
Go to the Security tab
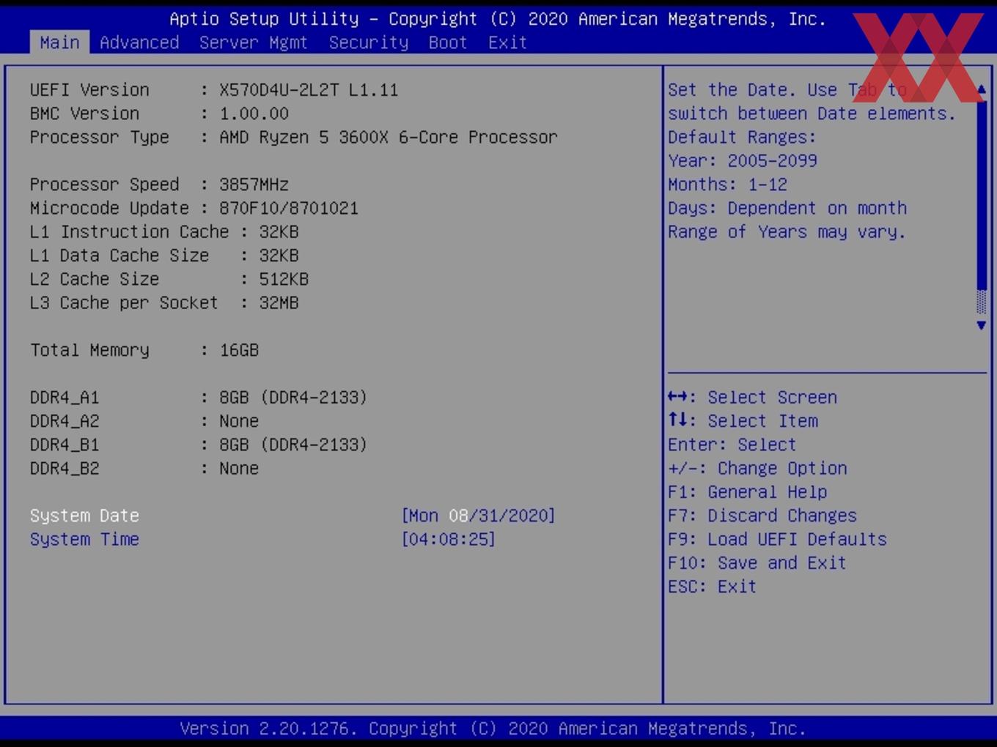tap(369, 42)
